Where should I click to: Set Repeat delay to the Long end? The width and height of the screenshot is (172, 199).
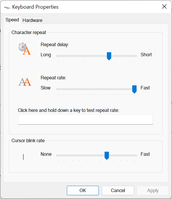pos(58,56)
